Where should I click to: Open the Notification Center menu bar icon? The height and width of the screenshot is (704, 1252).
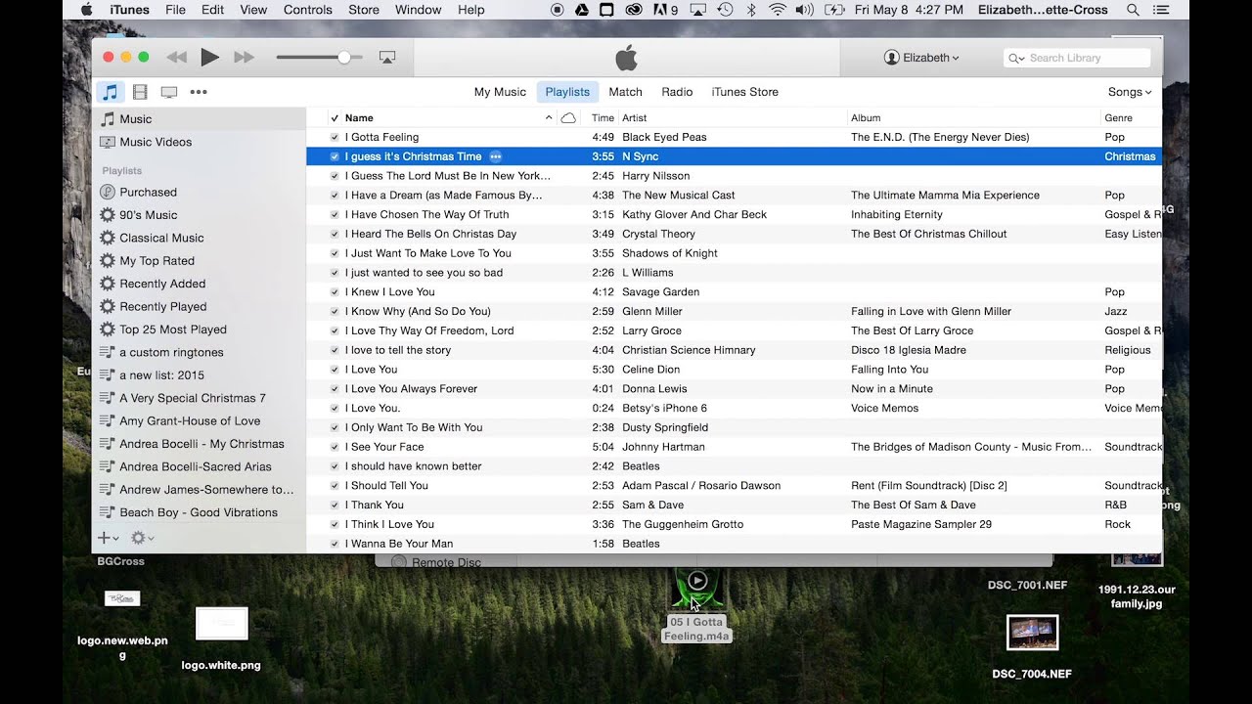1161,10
